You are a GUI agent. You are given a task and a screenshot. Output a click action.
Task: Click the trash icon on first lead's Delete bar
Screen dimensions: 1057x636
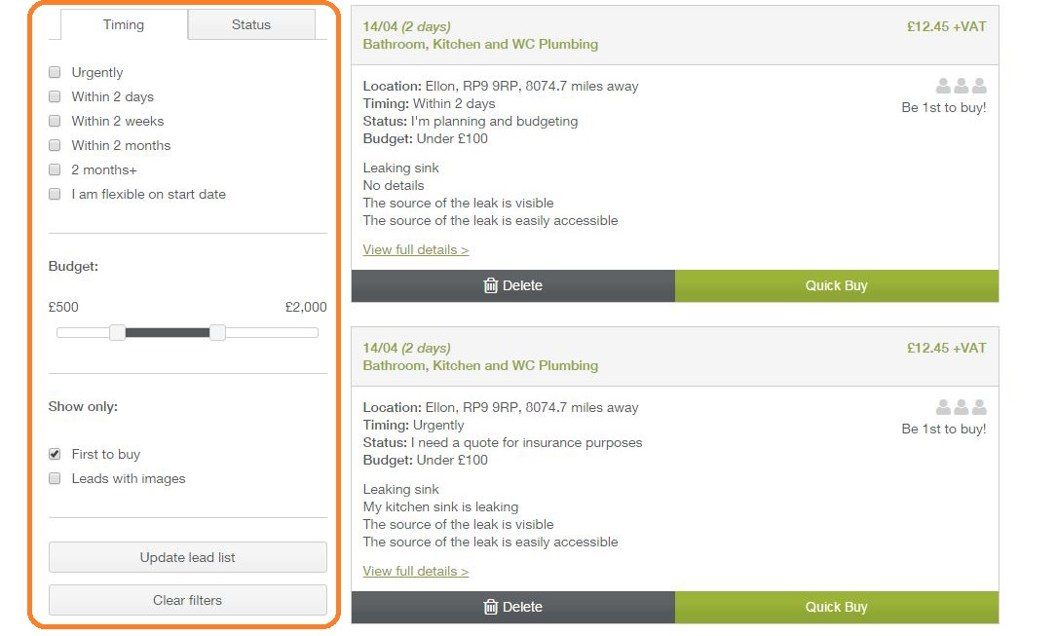491,285
